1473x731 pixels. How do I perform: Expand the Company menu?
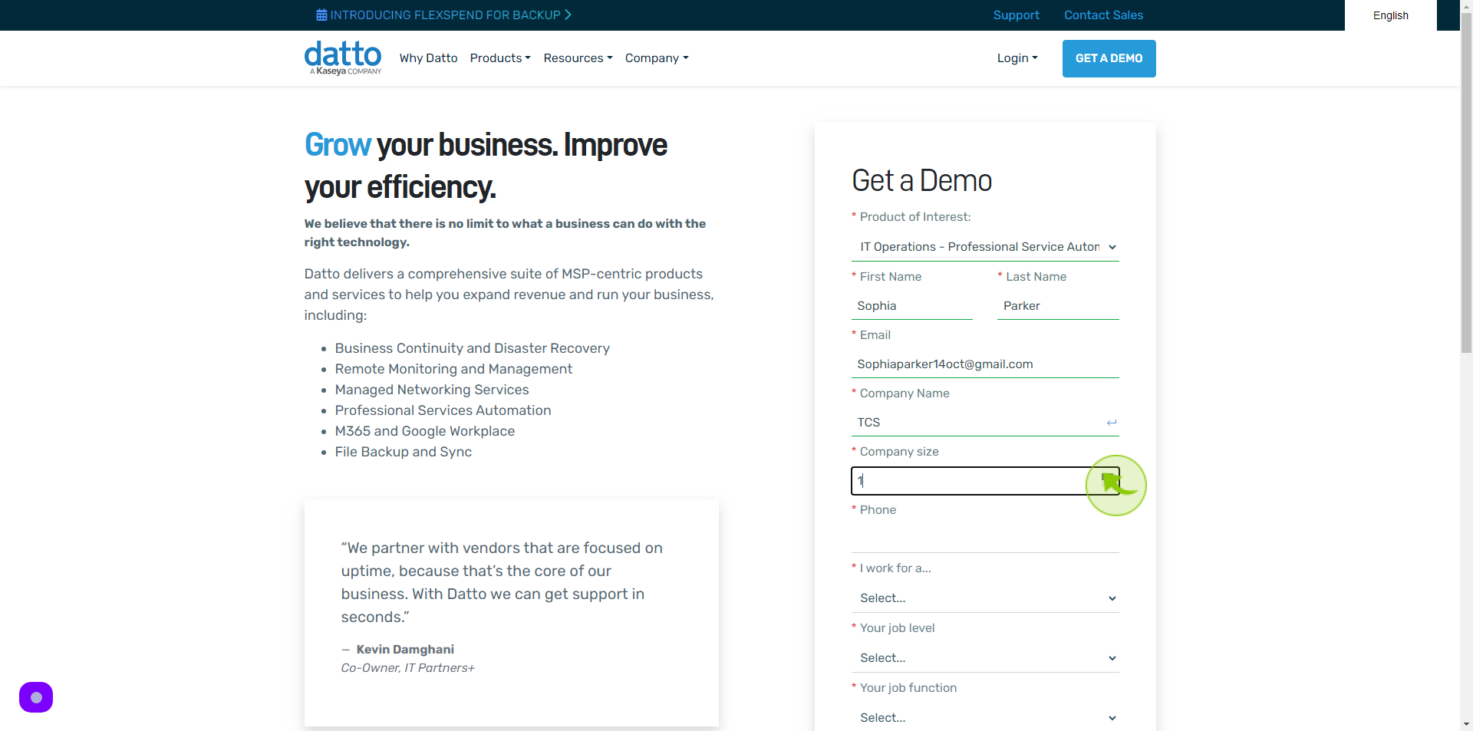657,58
